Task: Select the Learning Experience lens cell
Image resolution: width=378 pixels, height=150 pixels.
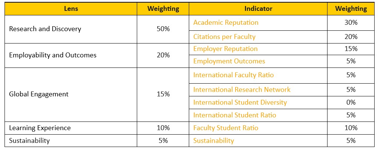Action: [40, 128]
